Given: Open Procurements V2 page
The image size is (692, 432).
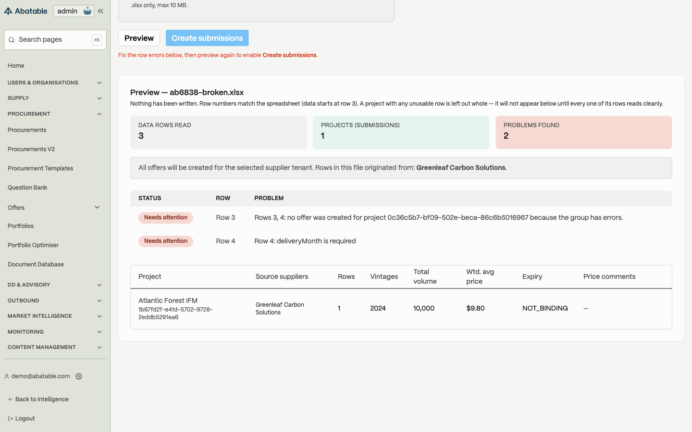Looking at the screenshot, I should point(31,149).
